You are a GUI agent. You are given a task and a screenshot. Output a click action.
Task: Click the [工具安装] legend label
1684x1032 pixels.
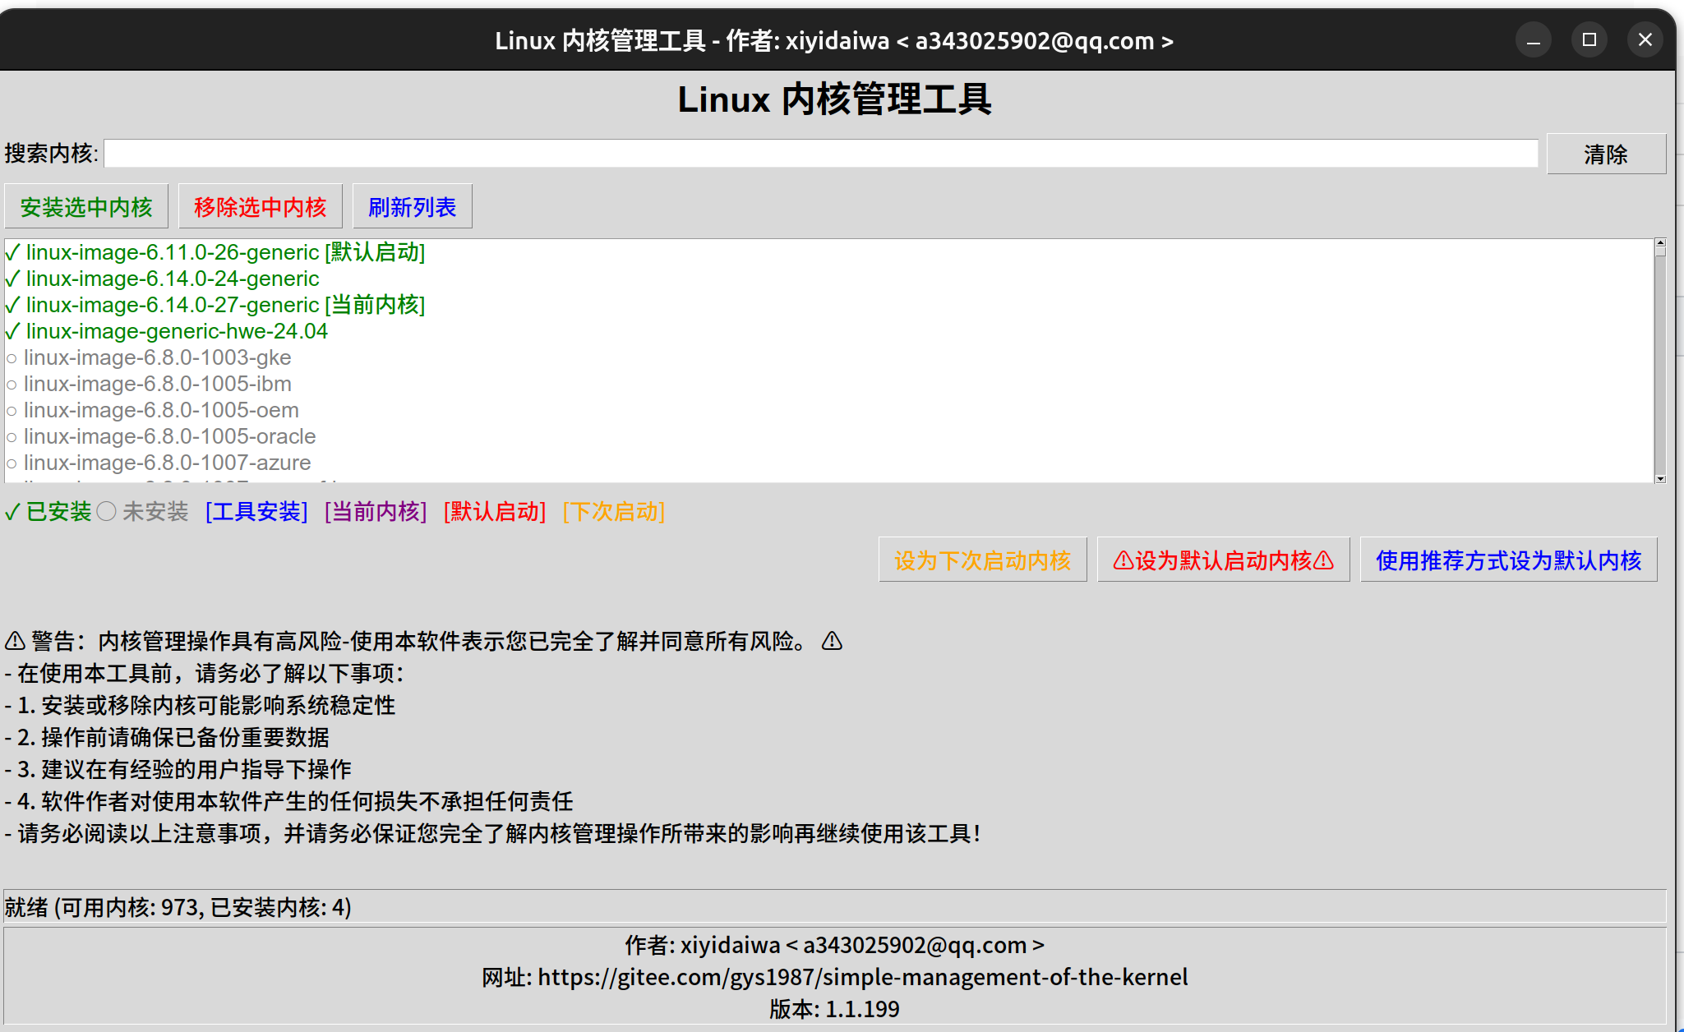256,512
